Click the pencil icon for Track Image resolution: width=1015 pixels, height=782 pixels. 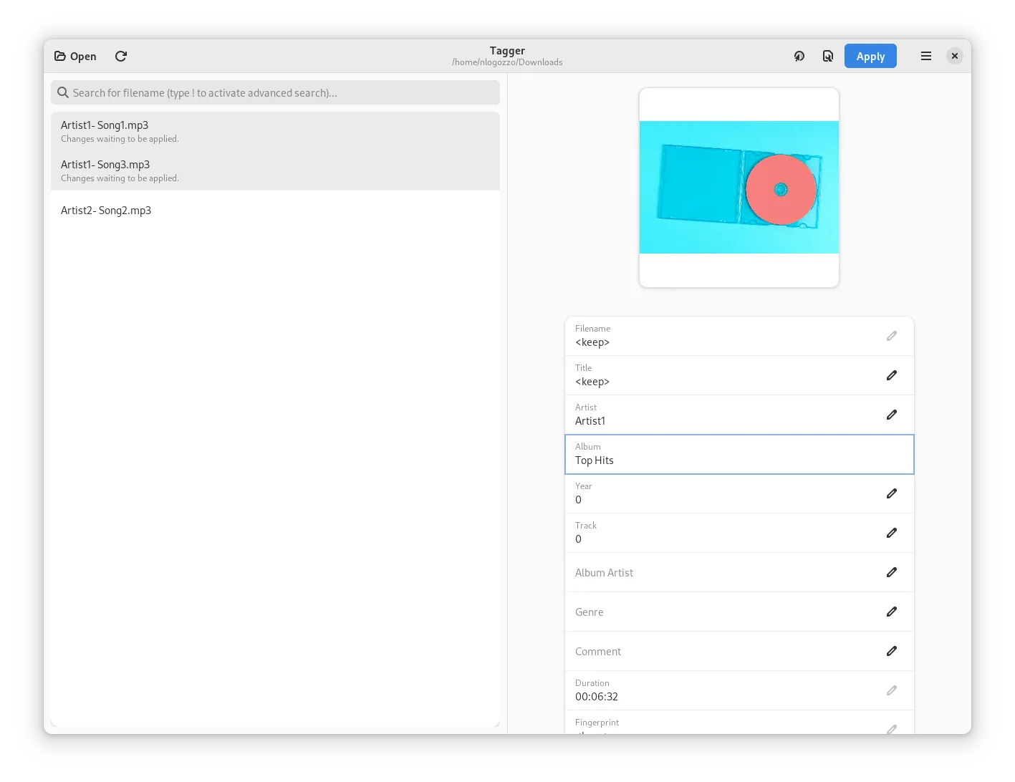[x=892, y=533]
